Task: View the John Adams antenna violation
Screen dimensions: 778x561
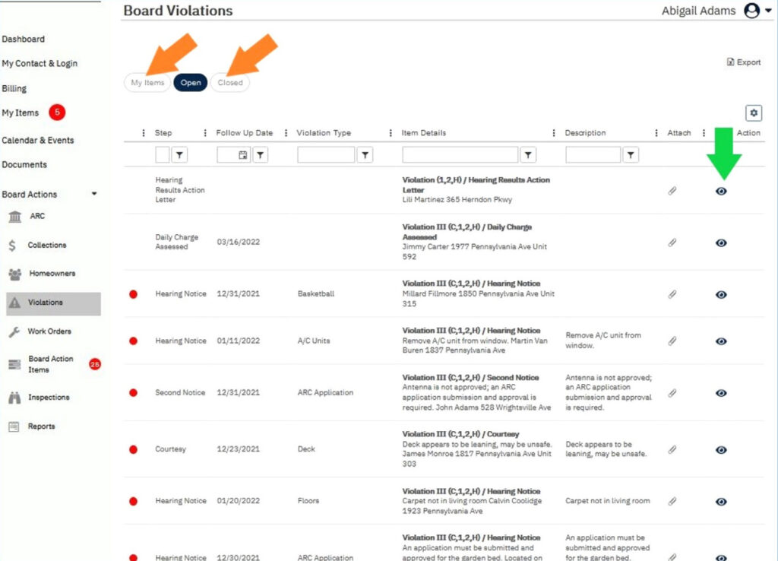Action: 722,393
